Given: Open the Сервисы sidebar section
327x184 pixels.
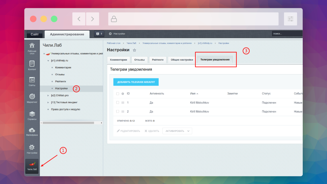Looking at the screenshot, I should [x=32, y=116].
